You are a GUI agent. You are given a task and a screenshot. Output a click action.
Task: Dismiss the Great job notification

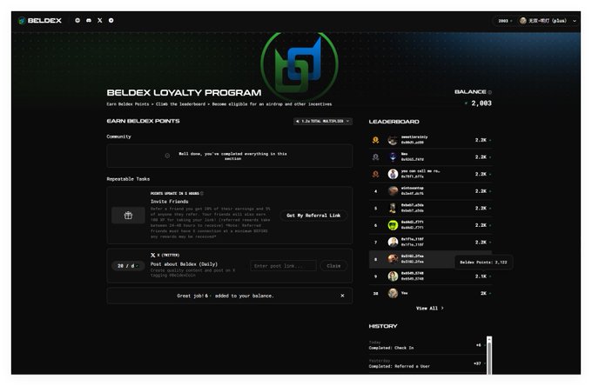click(x=342, y=296)
